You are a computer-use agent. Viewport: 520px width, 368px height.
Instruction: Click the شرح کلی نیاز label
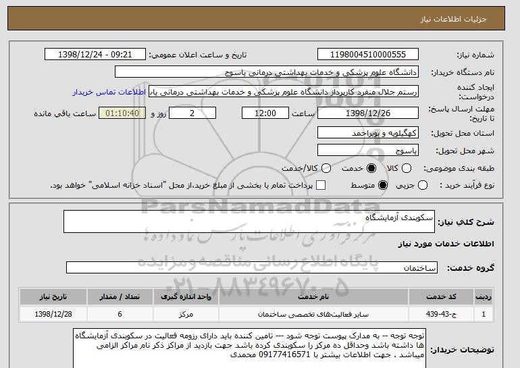click(466, 222)
